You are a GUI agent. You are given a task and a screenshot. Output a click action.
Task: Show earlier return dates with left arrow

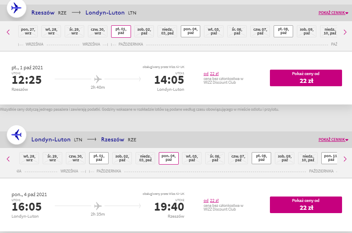[8, 159]
